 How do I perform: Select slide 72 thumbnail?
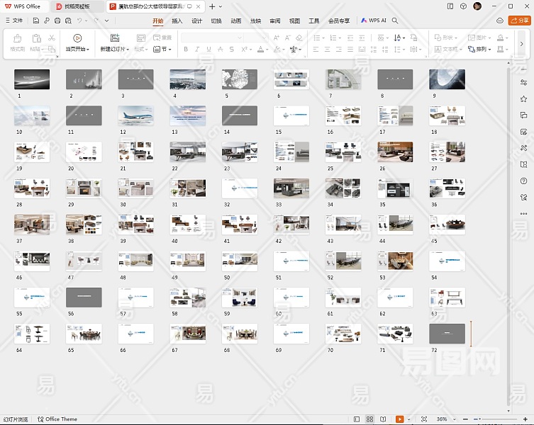click(x=447, y=334)
